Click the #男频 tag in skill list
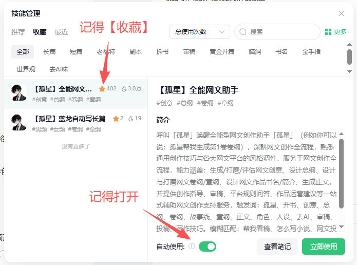The image size is (357, 265). click(x=40, y=129)
